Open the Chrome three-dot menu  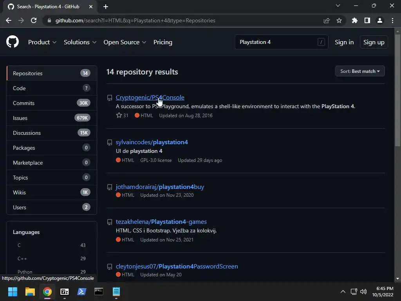tap(392, 20)
